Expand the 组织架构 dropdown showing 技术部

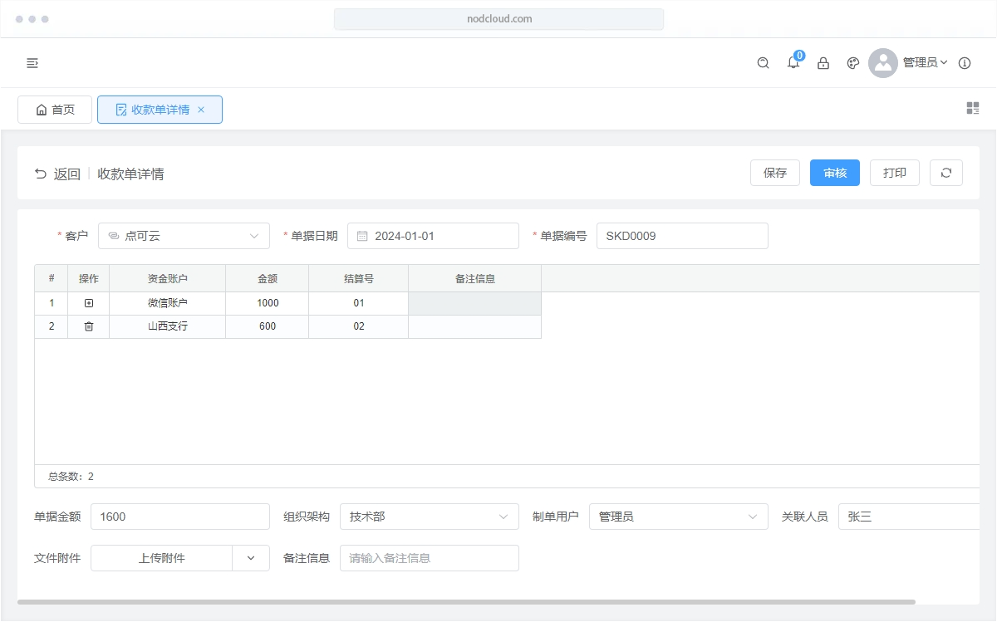click(429, 517)
